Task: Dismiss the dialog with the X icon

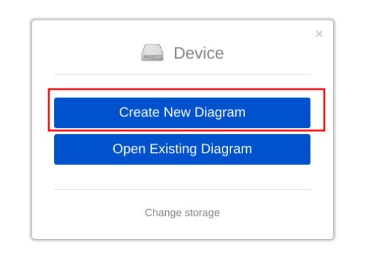Action: click(319, 34)
